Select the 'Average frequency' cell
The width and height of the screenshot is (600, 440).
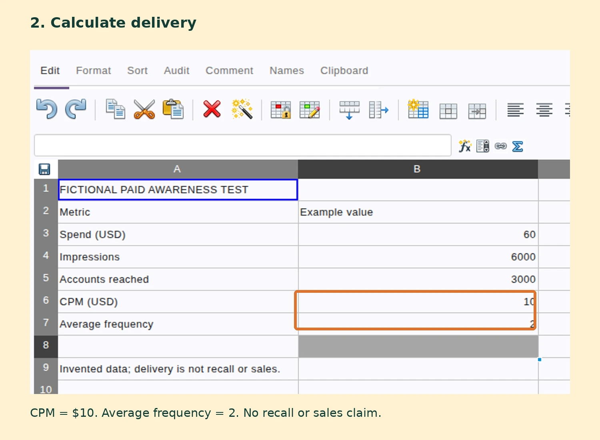[x=178, y=324]
